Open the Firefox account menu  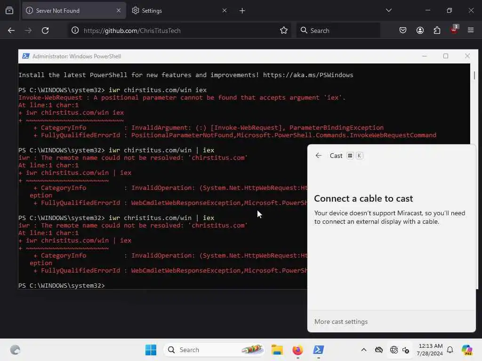(420, 31)
